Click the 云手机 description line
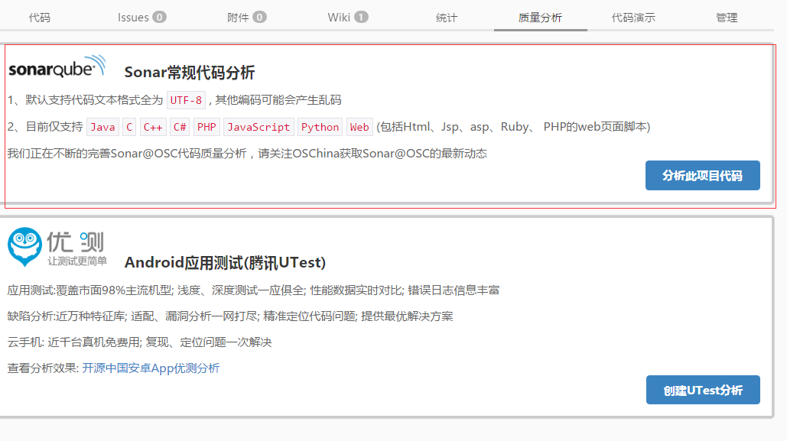This screenshot has width=787, height=441. pyautogui.click(x=139, y=342)
